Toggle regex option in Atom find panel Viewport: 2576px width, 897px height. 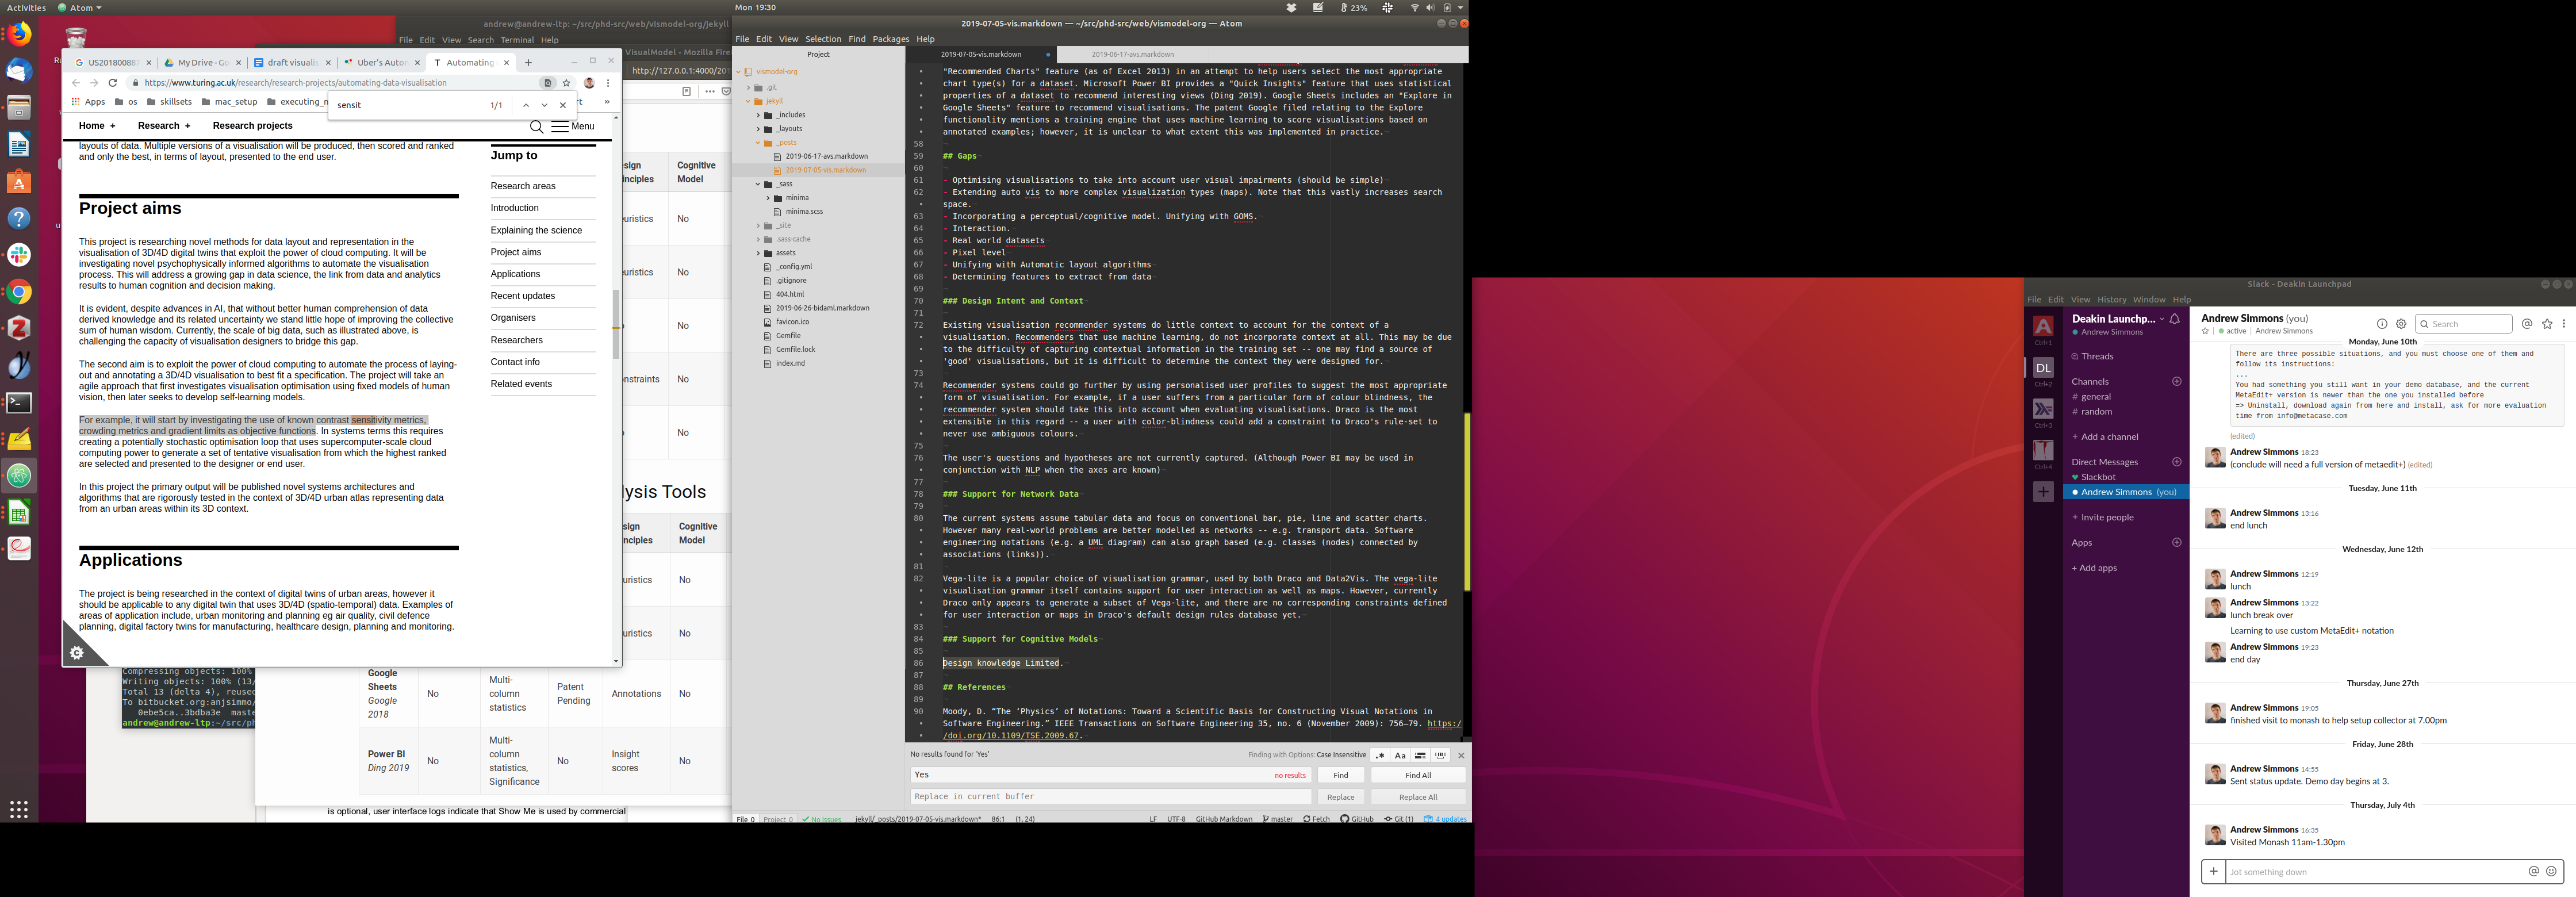click(1380, 755)
